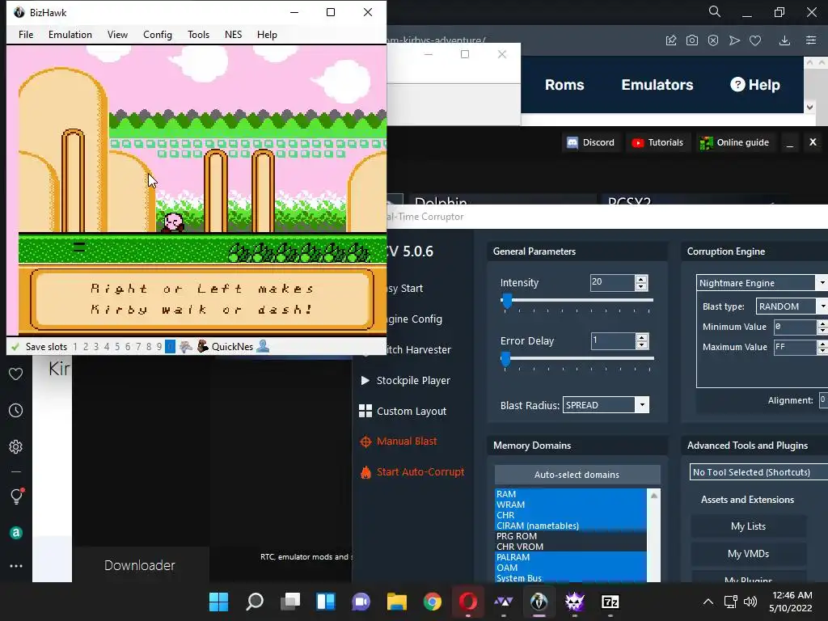Open the Help link on the website
828x621 pixels.
[755, 85]
